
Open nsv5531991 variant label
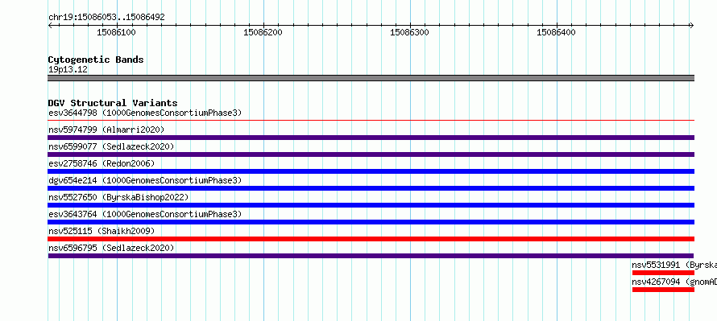point(674,265)
